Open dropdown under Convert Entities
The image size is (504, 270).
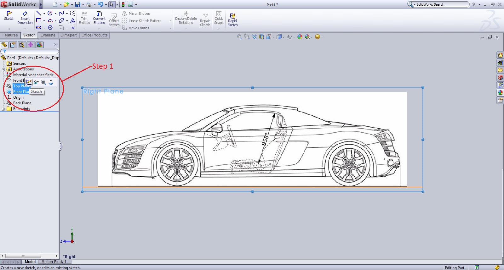[x=99, y=29]
